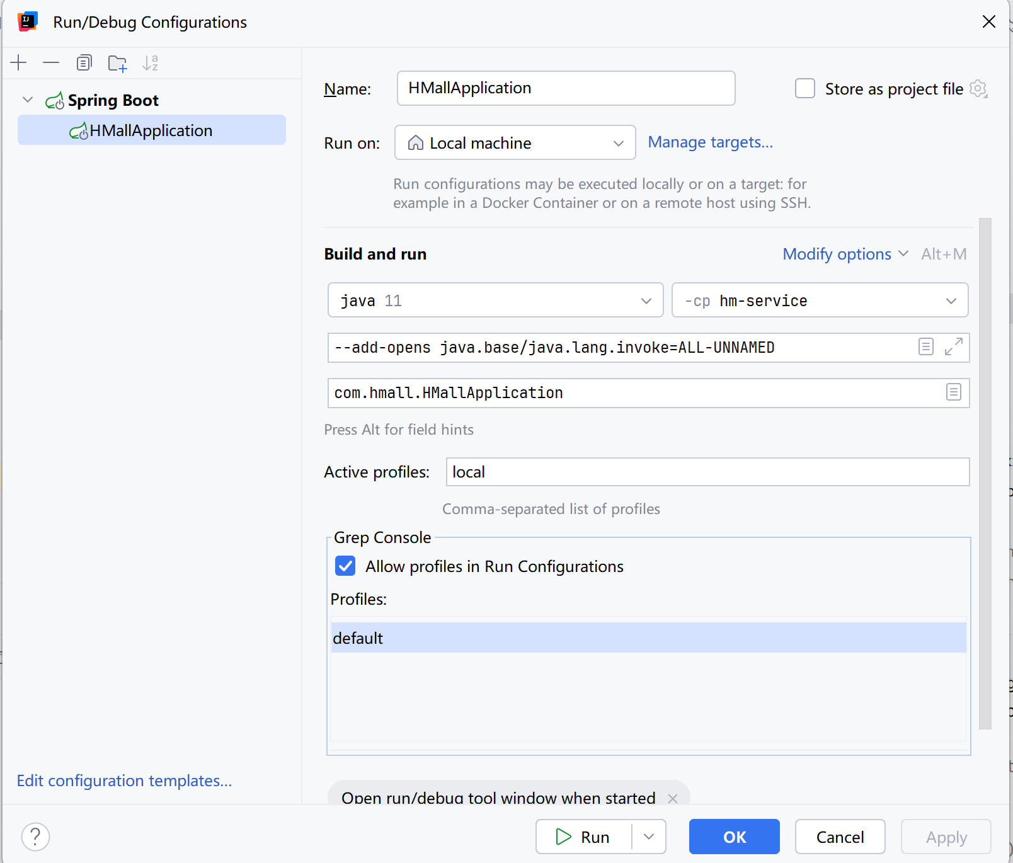
Task: Open the main class browse list icon
Action: (x=953, y=392)
